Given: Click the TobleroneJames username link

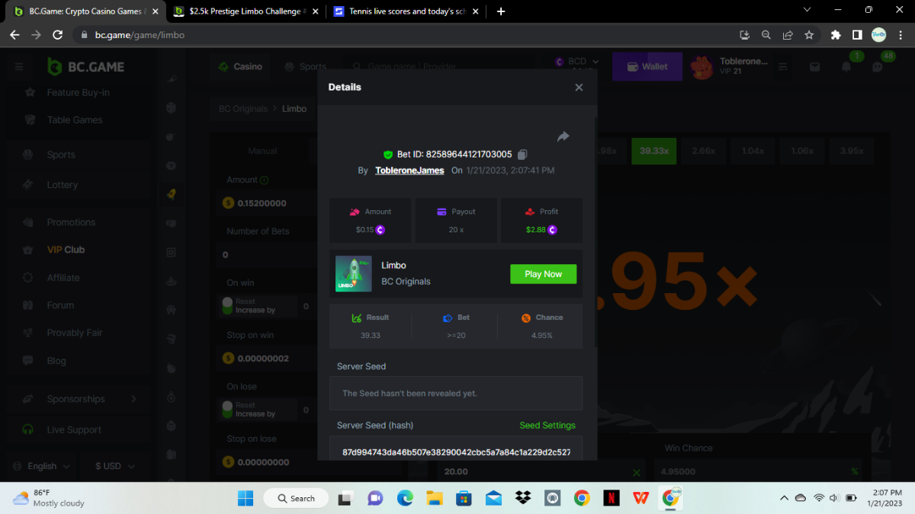Looking at the screenshot, I should coord(409,171).
